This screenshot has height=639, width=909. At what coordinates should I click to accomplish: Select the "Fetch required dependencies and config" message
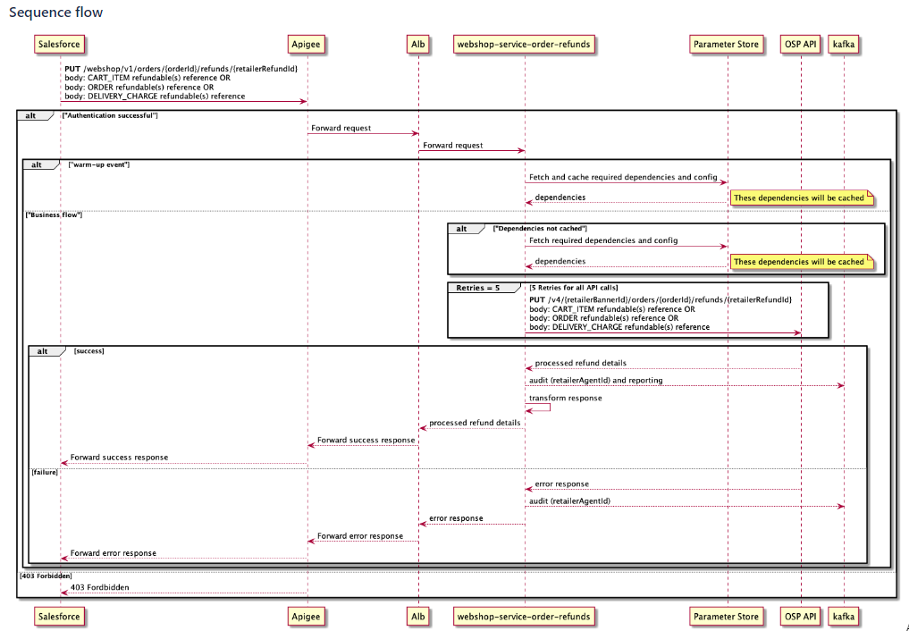[x=603, y=240]
